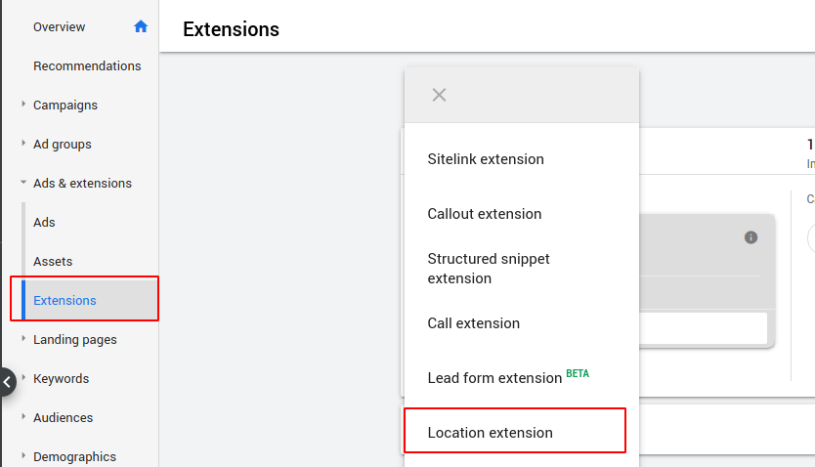Click the info icon on the gray card
Viewport: 815px width, 467px height.
pos(751,237)
